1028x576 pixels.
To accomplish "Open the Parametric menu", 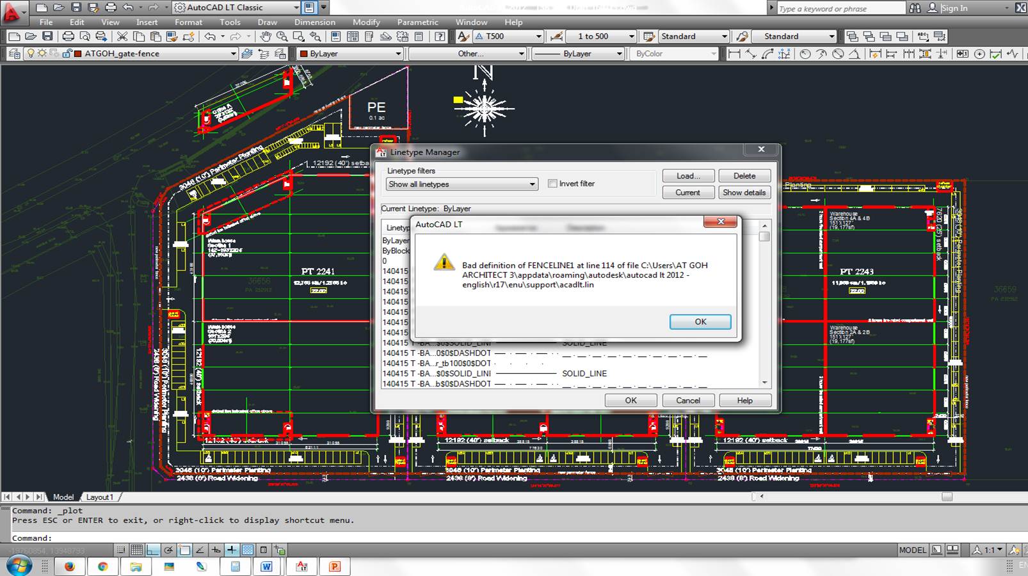I will pyautogui.click(x=417, y=22).
